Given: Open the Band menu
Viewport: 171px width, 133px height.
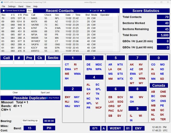Looking at the screenshot, I should 21,6.
